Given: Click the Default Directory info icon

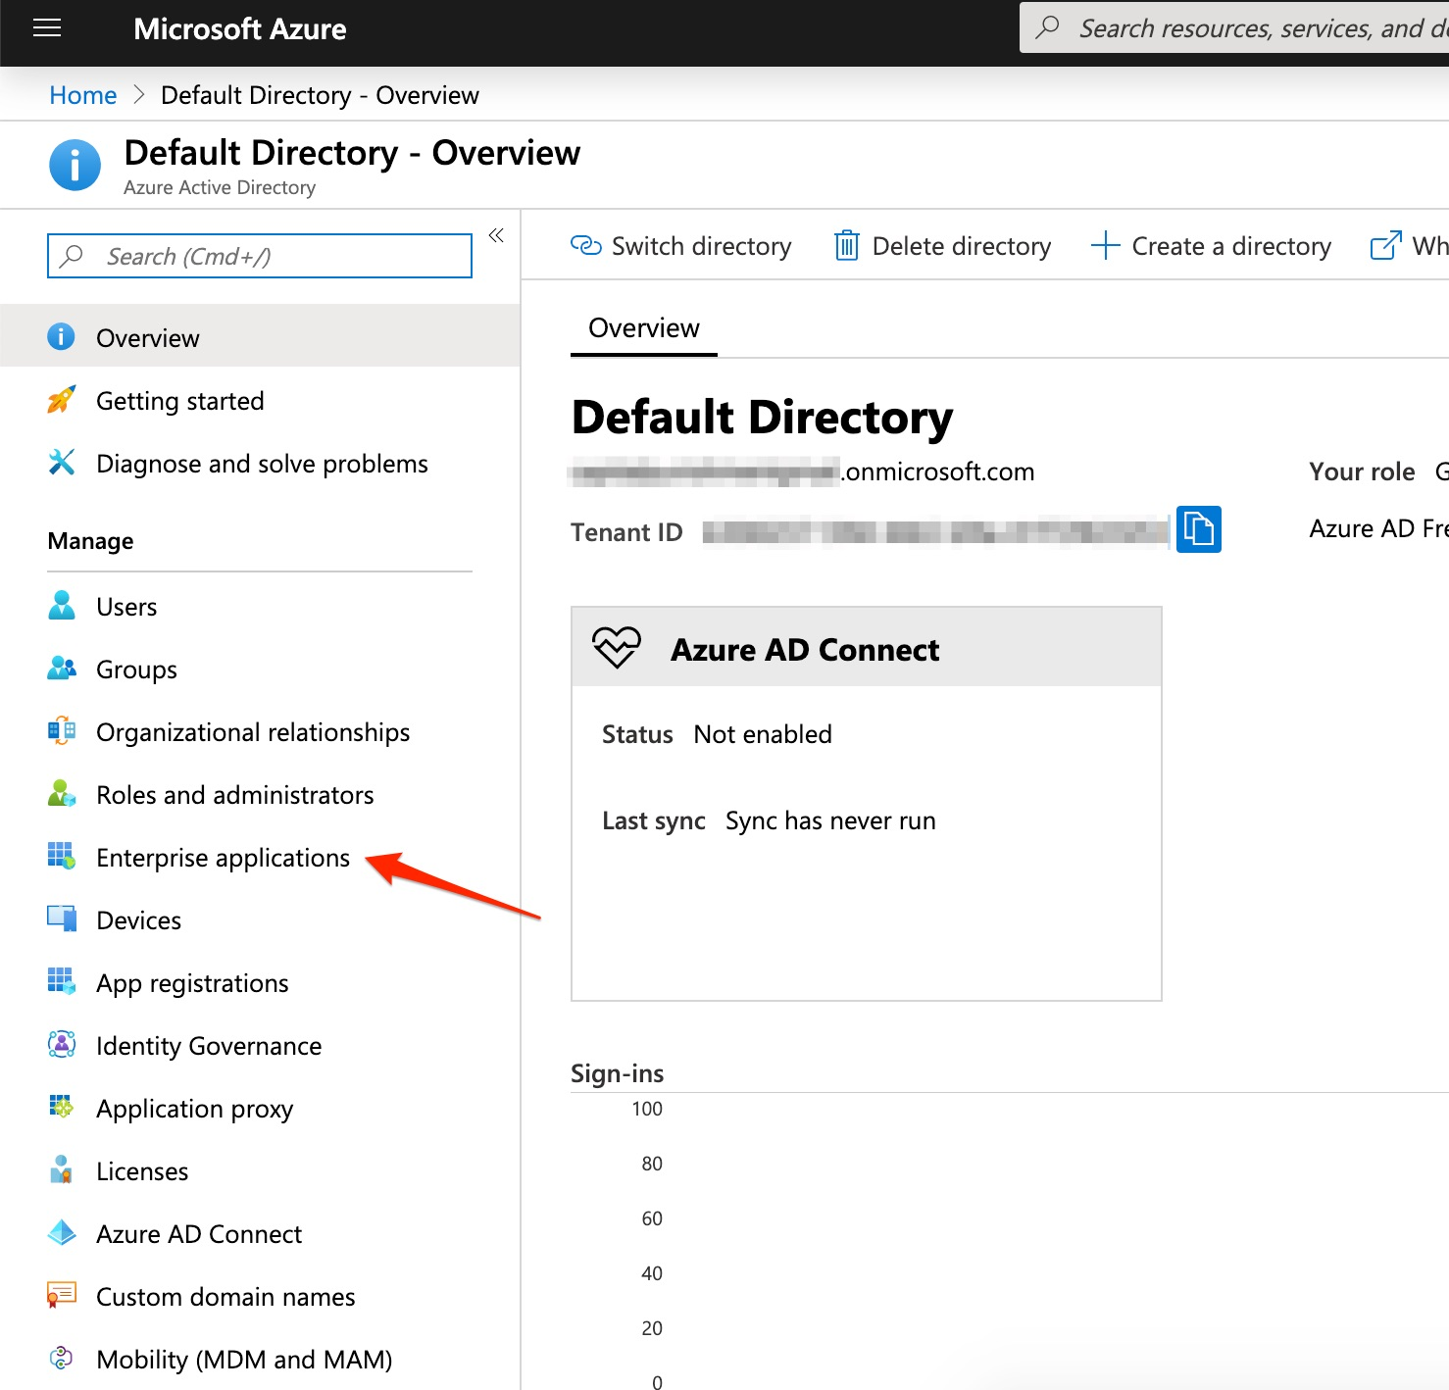Looking at the screenshot, I should click(x=75, y=165).
